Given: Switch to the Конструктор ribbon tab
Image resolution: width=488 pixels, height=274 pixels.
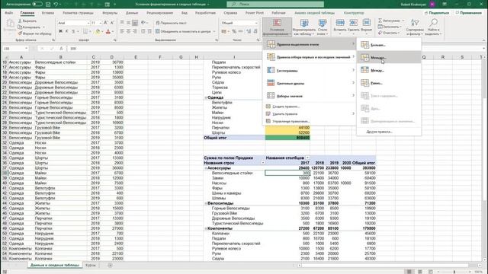Looking at the screenshot, I should (x=354, y=13).
